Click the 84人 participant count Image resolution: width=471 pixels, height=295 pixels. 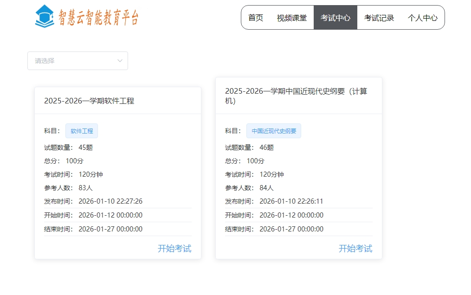tap(267, 188)
